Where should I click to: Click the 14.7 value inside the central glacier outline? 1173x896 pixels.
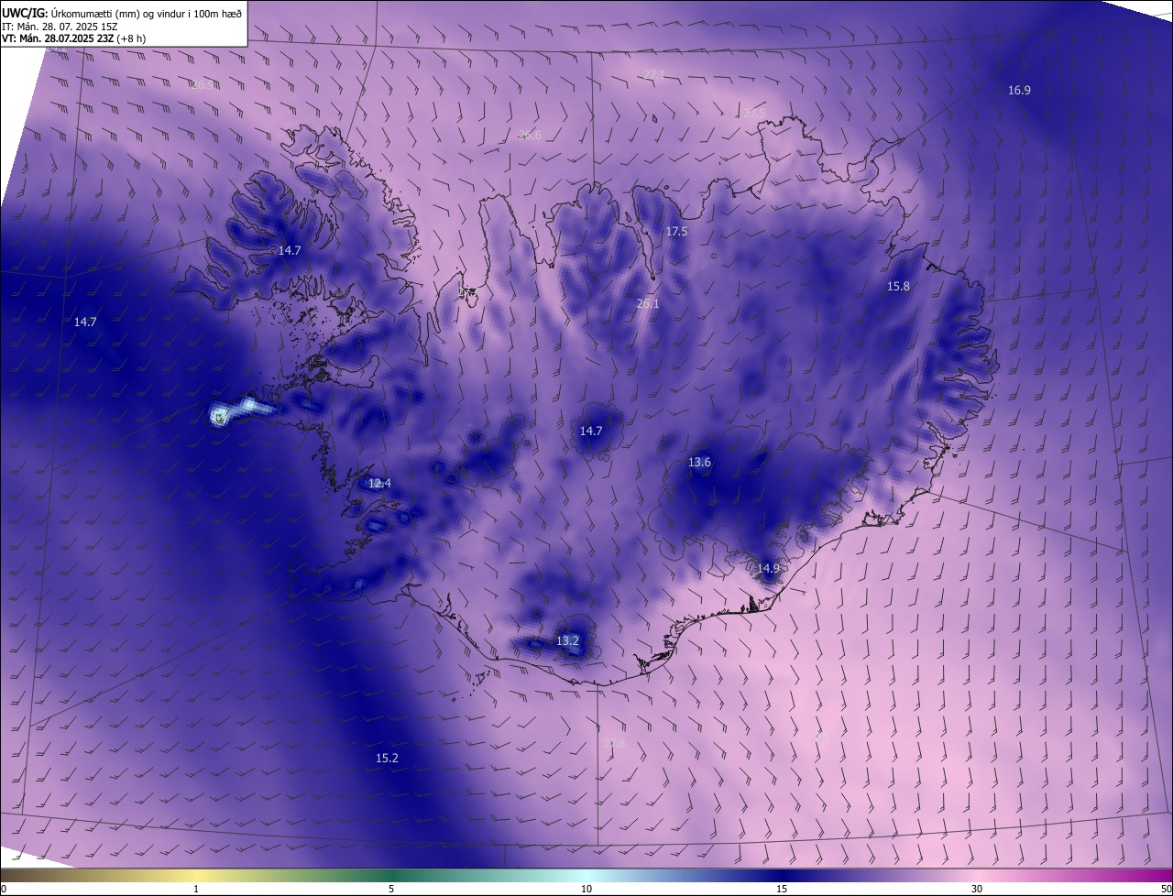591,431
